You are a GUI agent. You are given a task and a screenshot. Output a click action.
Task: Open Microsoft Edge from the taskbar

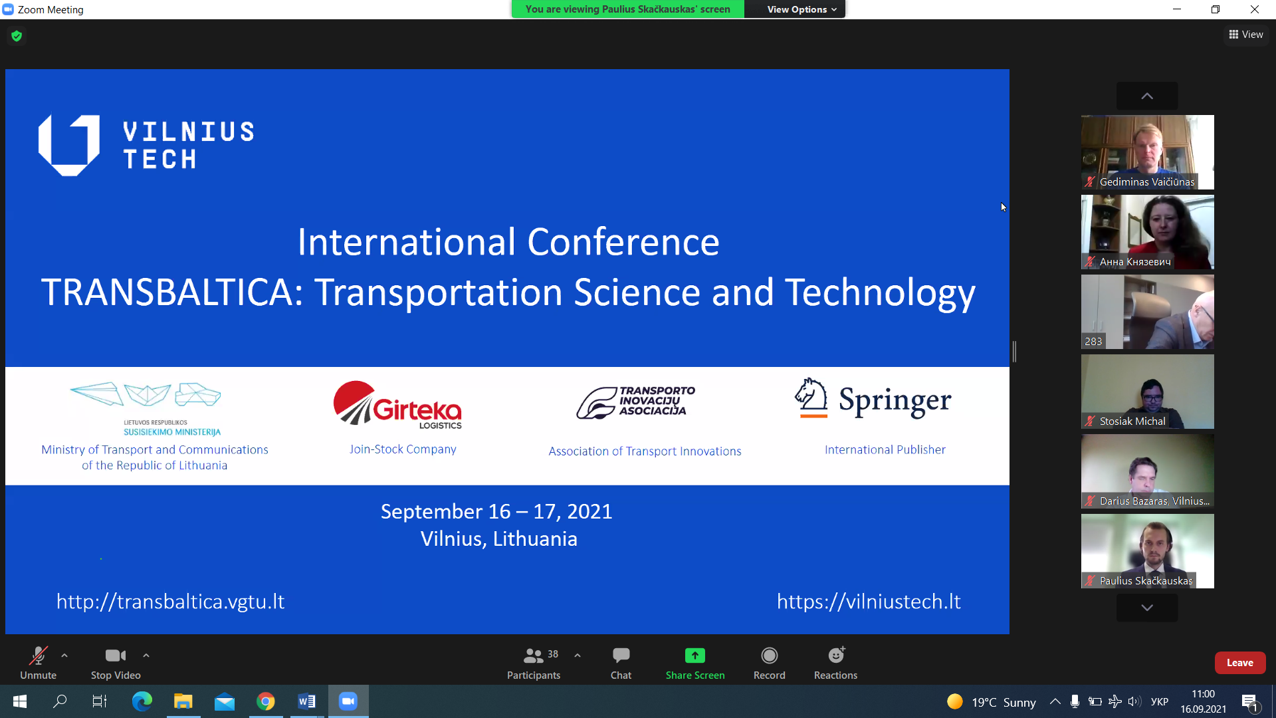[x=142, y=701]
